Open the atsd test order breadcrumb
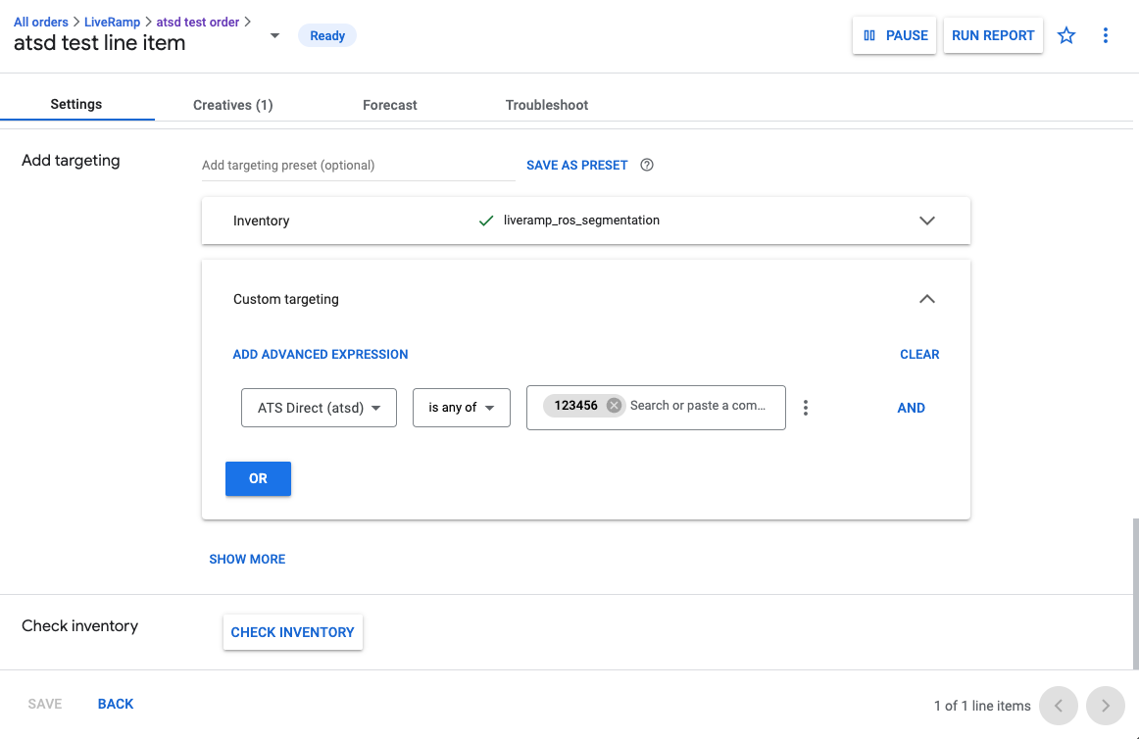The width and height of the screenshot is (1139, 739). pos(198,22)
